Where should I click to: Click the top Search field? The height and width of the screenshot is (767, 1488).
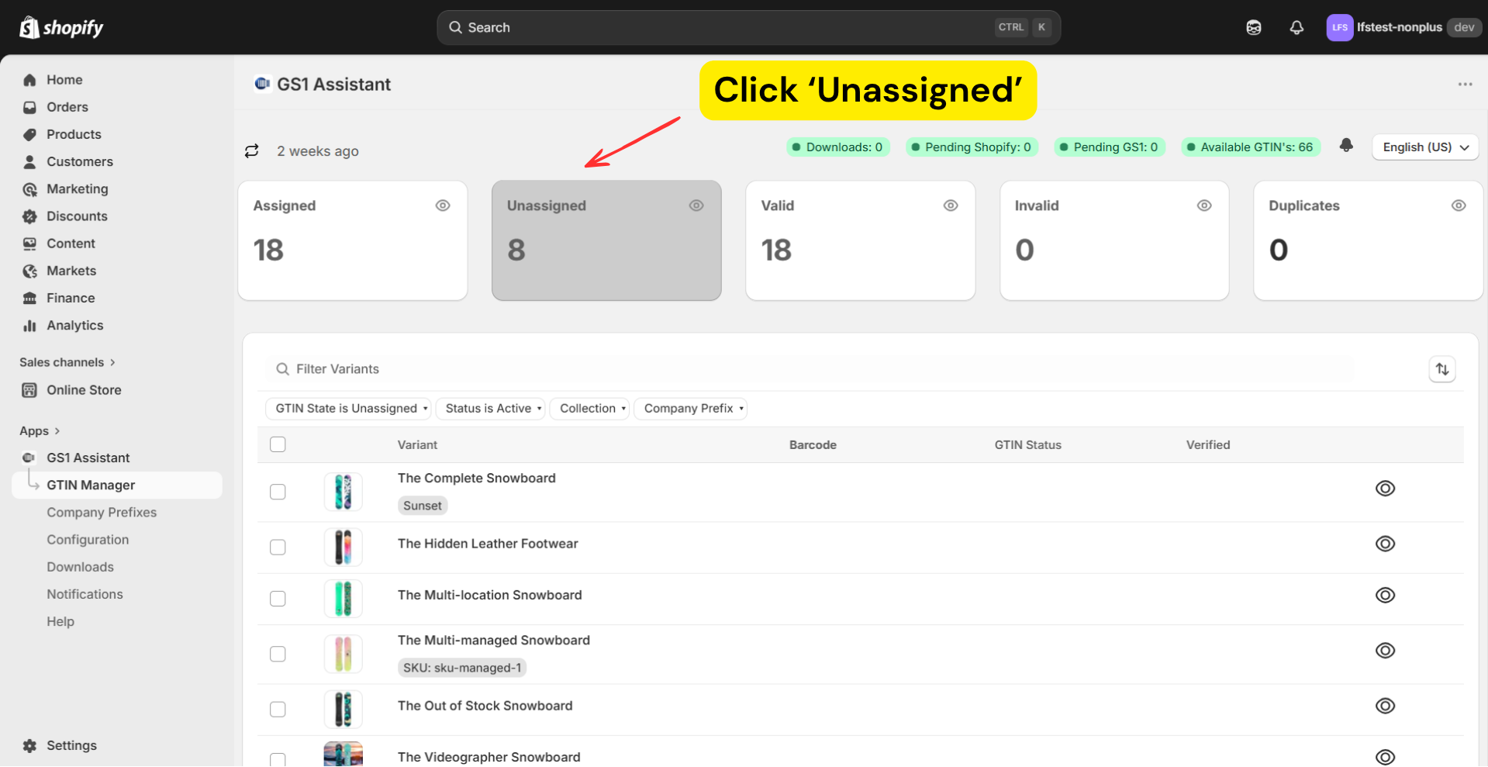coord(748,27)
